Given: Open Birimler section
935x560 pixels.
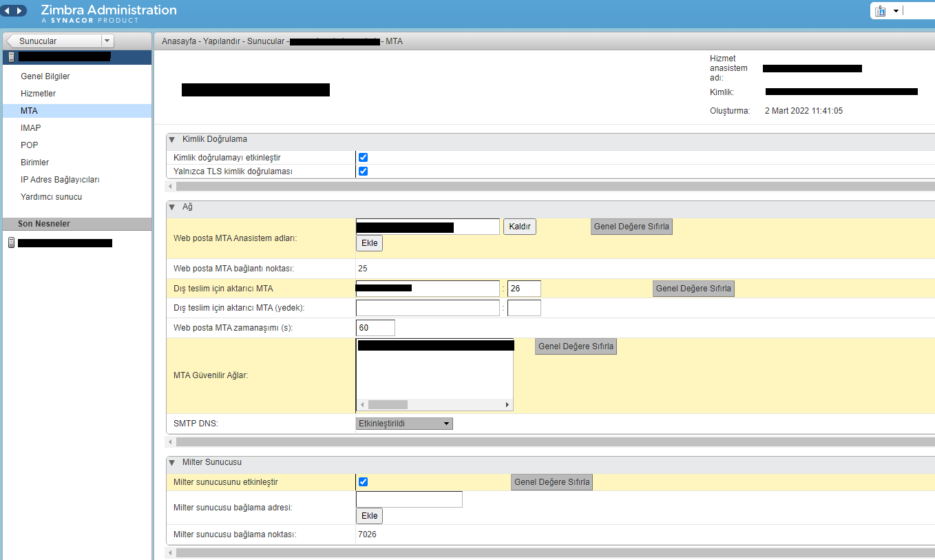Looking at the screenshot, I should (x=35, y=163).
